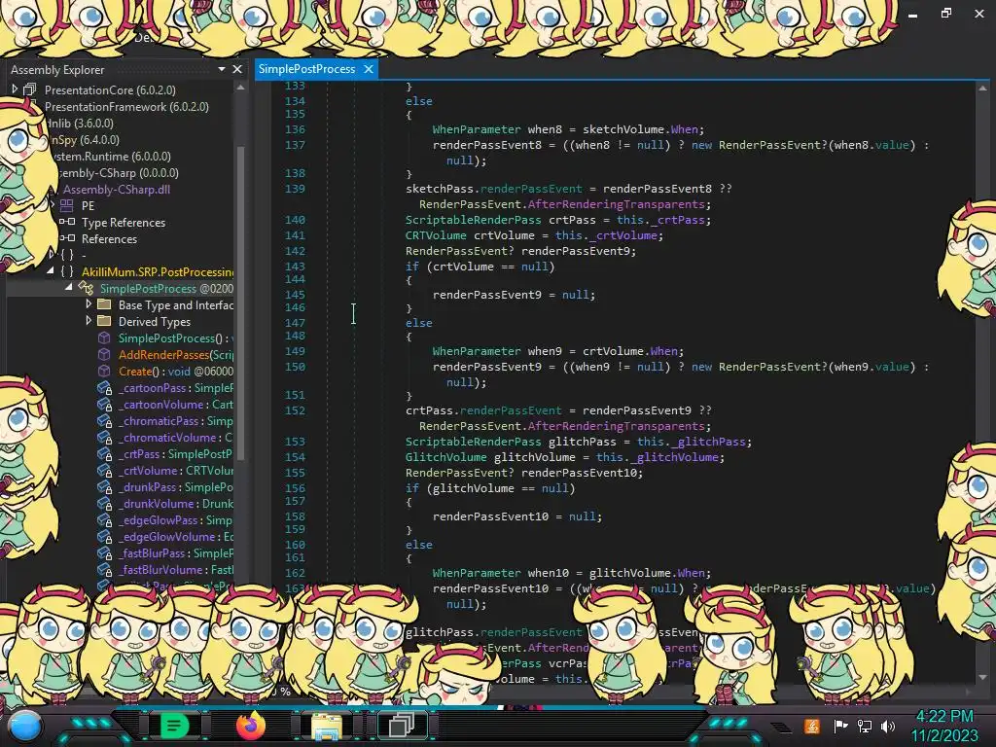Click the Assembly Explorer vertical scrollbar thumb

pos(241,302)
